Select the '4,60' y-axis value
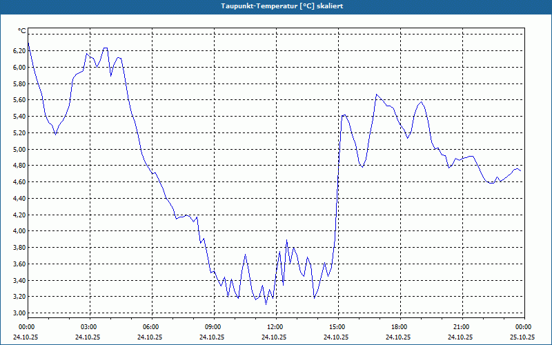This screenshot has height=345, width=552. pyautogui.click(x=19, y=182)
